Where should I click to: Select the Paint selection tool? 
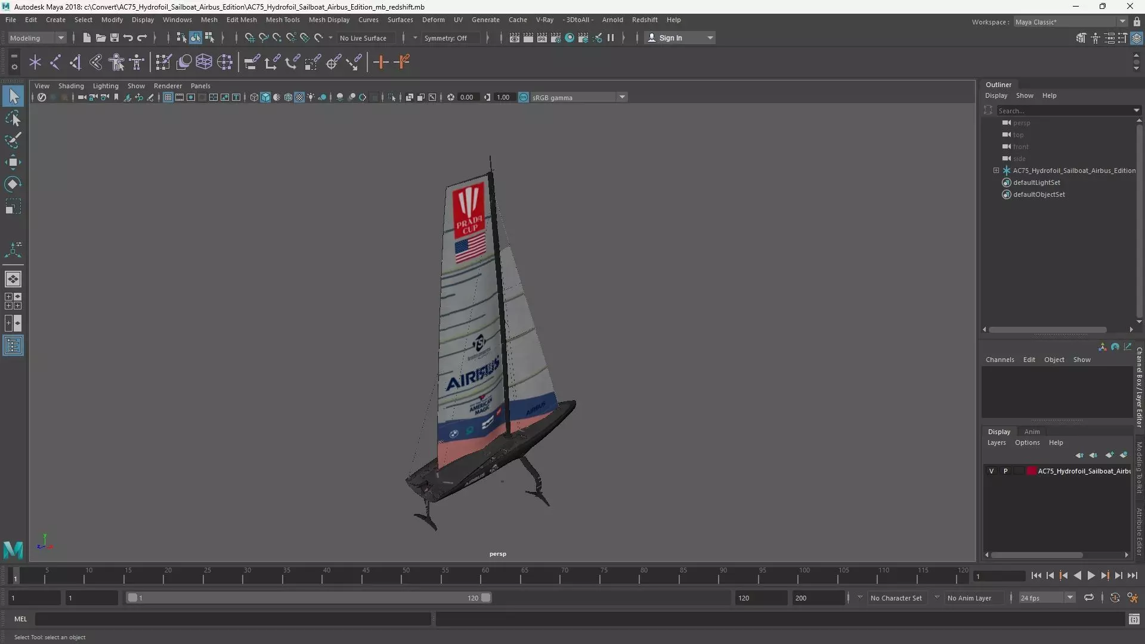point(13,140)
